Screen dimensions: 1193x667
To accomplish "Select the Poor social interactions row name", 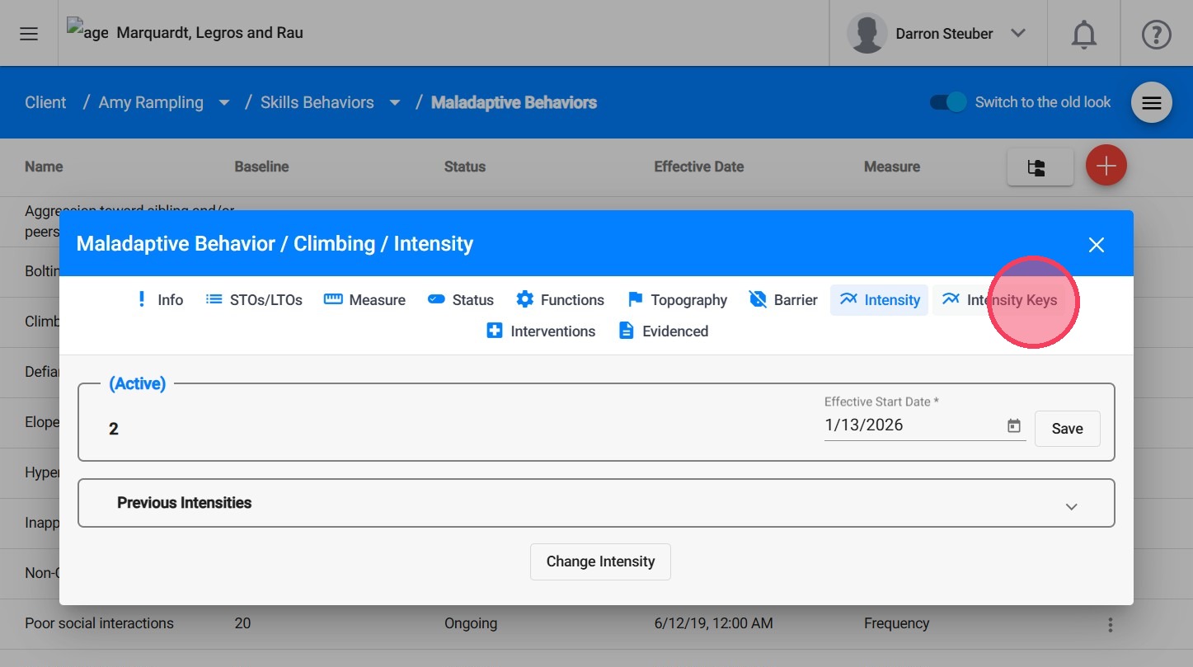I will [x=99, y=623].
